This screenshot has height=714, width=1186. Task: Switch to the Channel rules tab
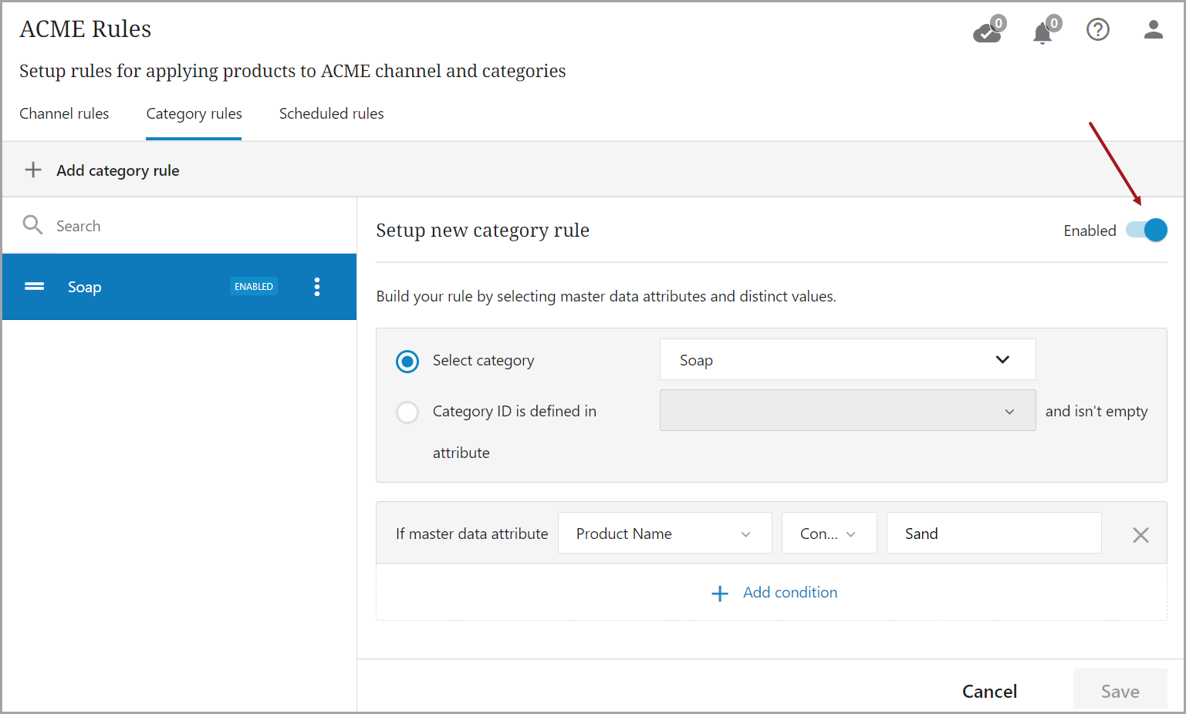64,113
